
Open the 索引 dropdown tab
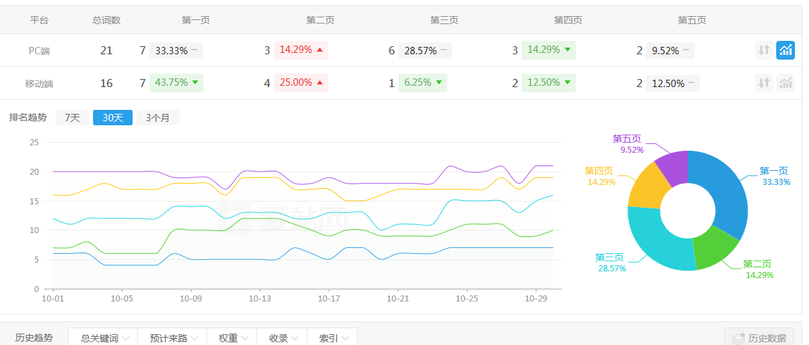(x=332, y=338)
